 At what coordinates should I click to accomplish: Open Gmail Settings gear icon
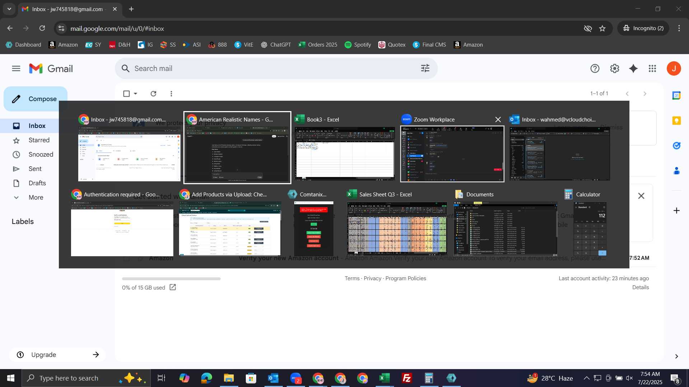coord(615,68)
